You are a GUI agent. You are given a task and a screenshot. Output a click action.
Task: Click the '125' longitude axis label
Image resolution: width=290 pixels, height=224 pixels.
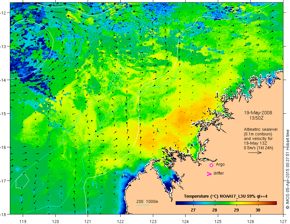[218, 221]
